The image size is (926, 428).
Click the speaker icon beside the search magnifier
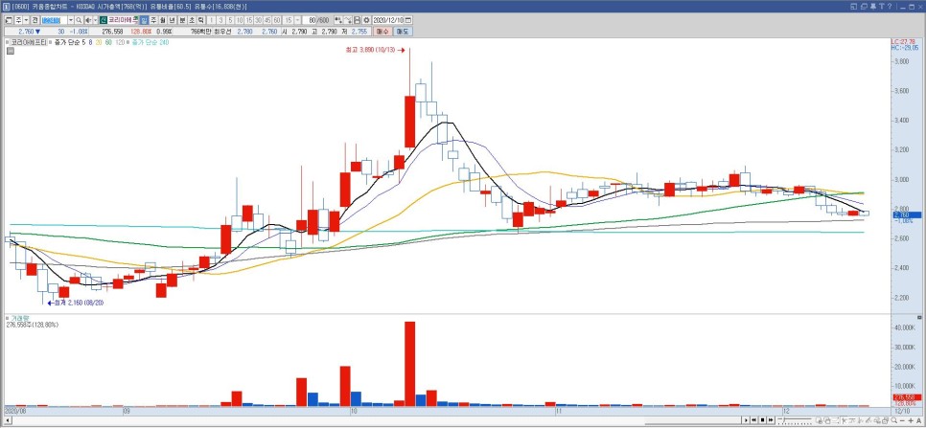click(x=88, y=20)
